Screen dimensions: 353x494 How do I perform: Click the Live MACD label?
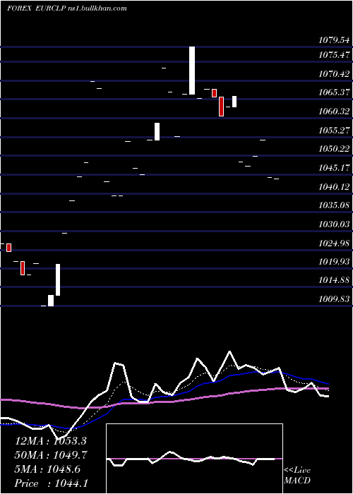pyautogui.click(x=297, y=475)
